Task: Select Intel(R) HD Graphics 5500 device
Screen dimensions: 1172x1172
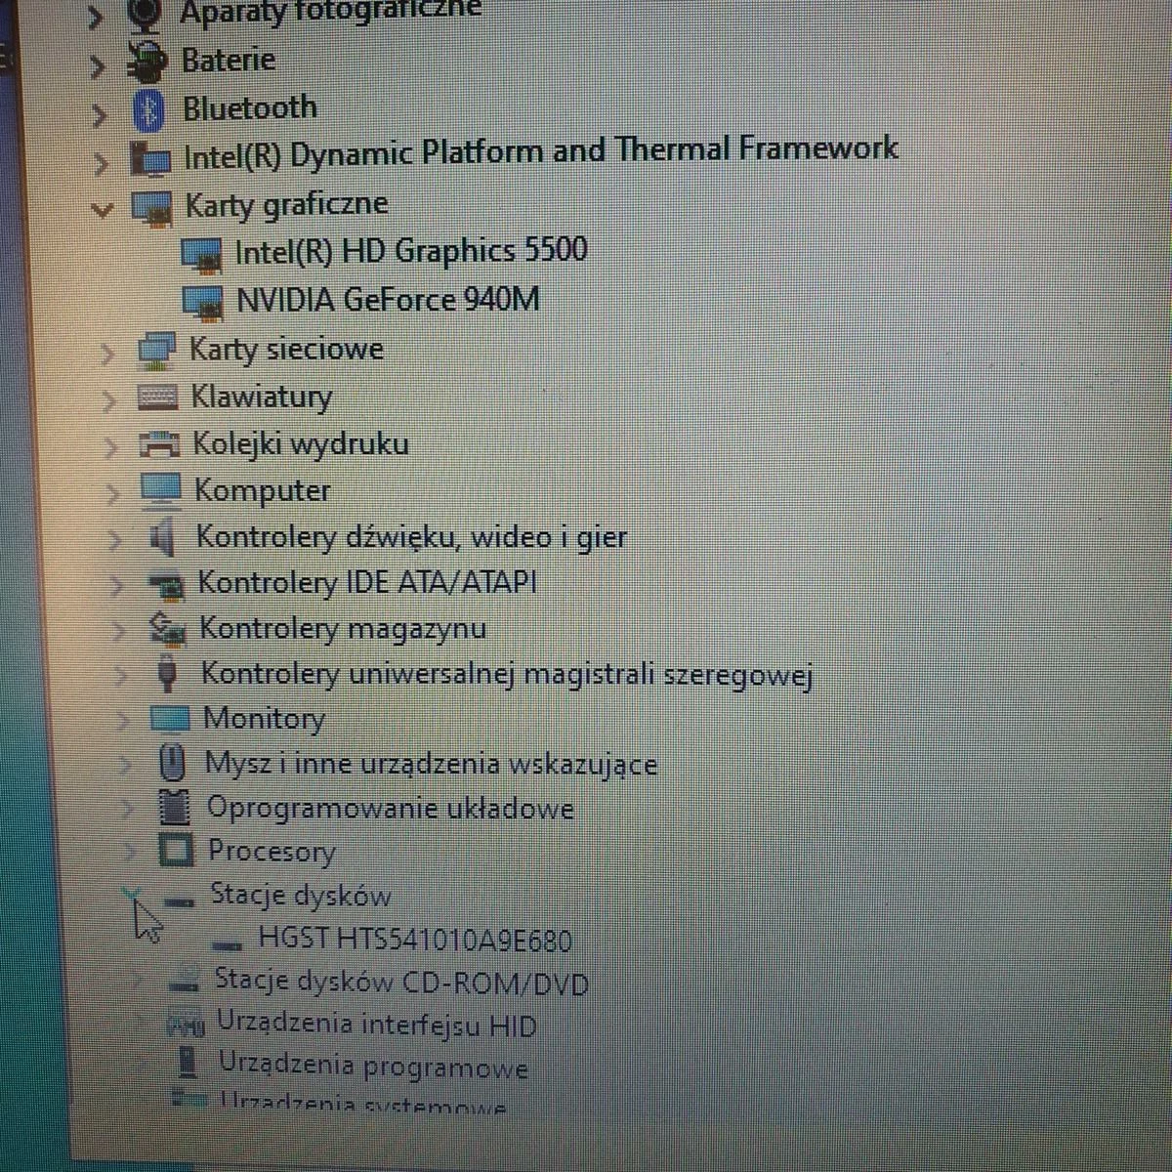Action: point(410,251)
